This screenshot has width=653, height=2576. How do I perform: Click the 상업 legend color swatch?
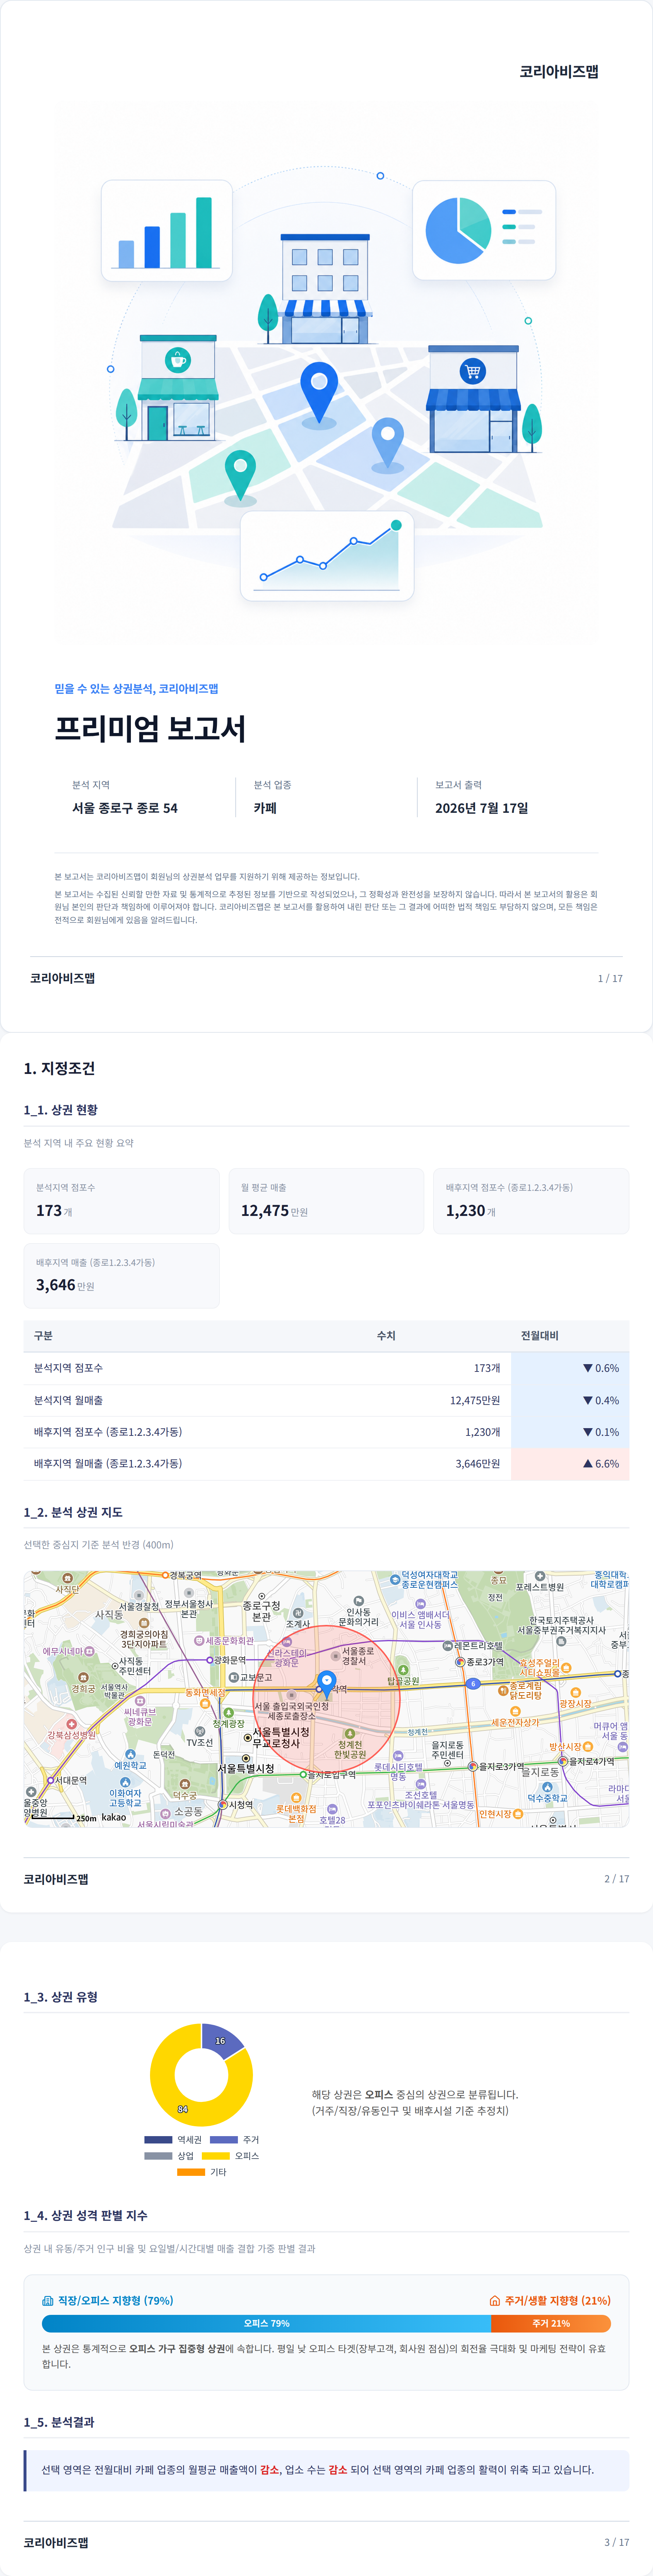click(x=158, y=2156)
